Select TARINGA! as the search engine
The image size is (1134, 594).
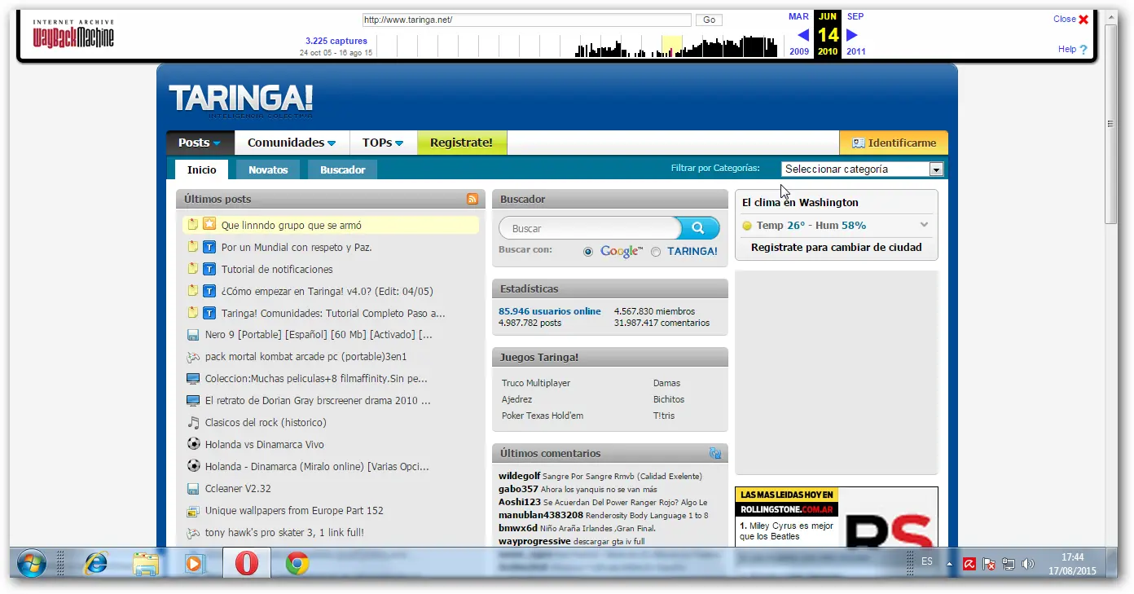tap(655, 251)
